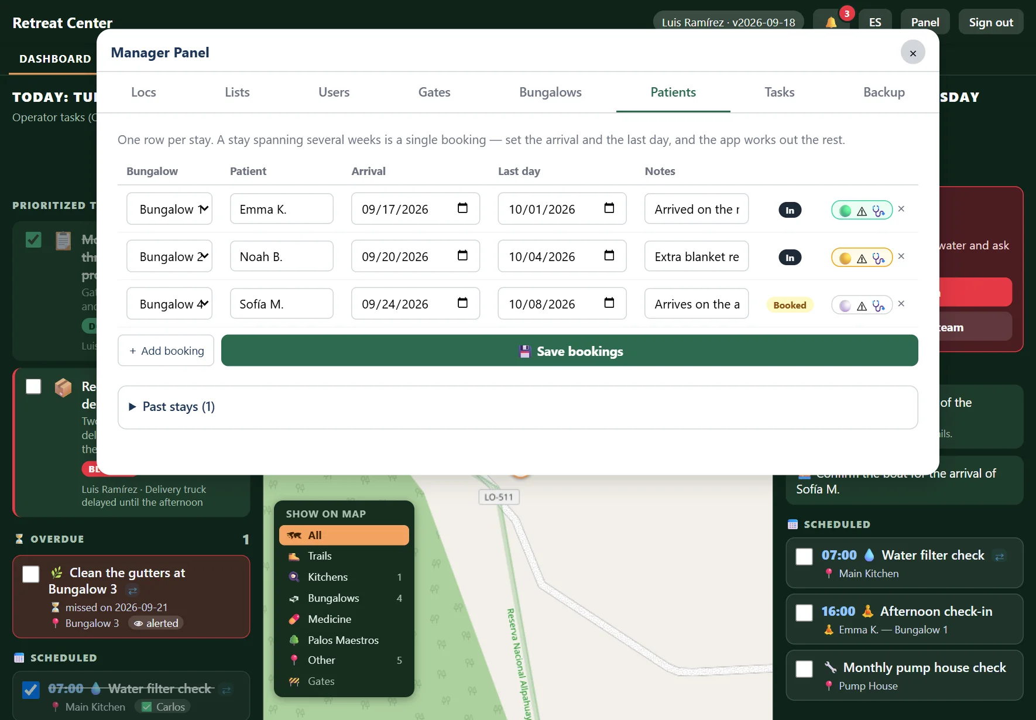This screenshot has width=1036, height=720.
Task: Show Palos Maestros on the map
Action: [344, 640]
